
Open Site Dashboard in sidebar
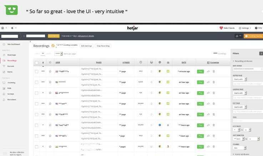(x=14, y=45)
